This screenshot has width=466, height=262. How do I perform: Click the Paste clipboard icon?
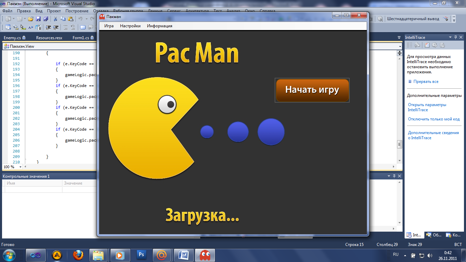pyautogui.click(x=71, y=19)
